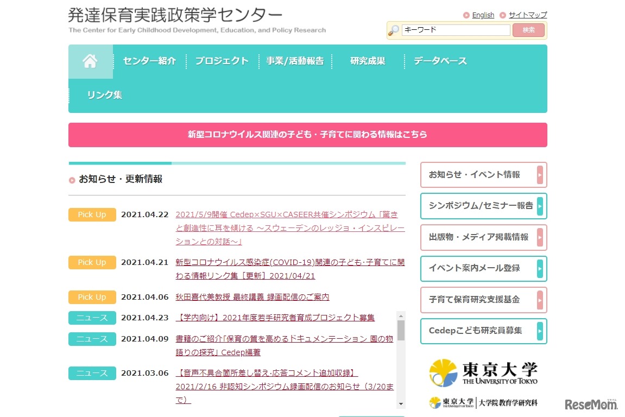Expand the Cedepこども研究員募集 panel arrow
The image size is (625, 417).
tap(540, 331)
